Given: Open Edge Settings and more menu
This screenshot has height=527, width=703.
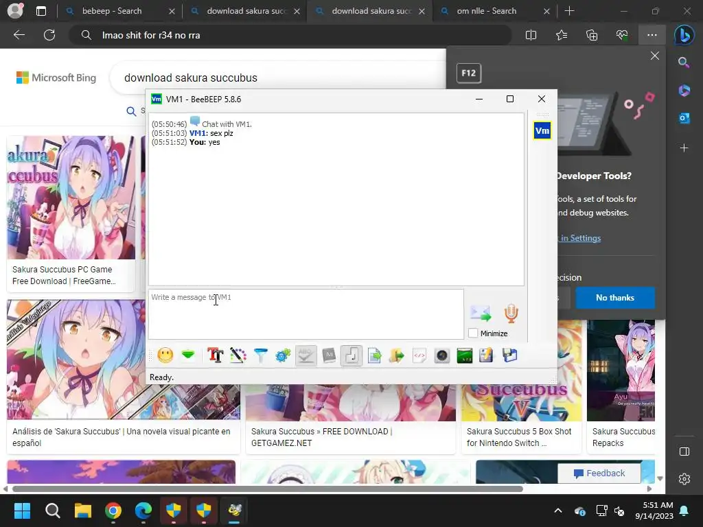Looking at the screenshot, I should point(652,35).
